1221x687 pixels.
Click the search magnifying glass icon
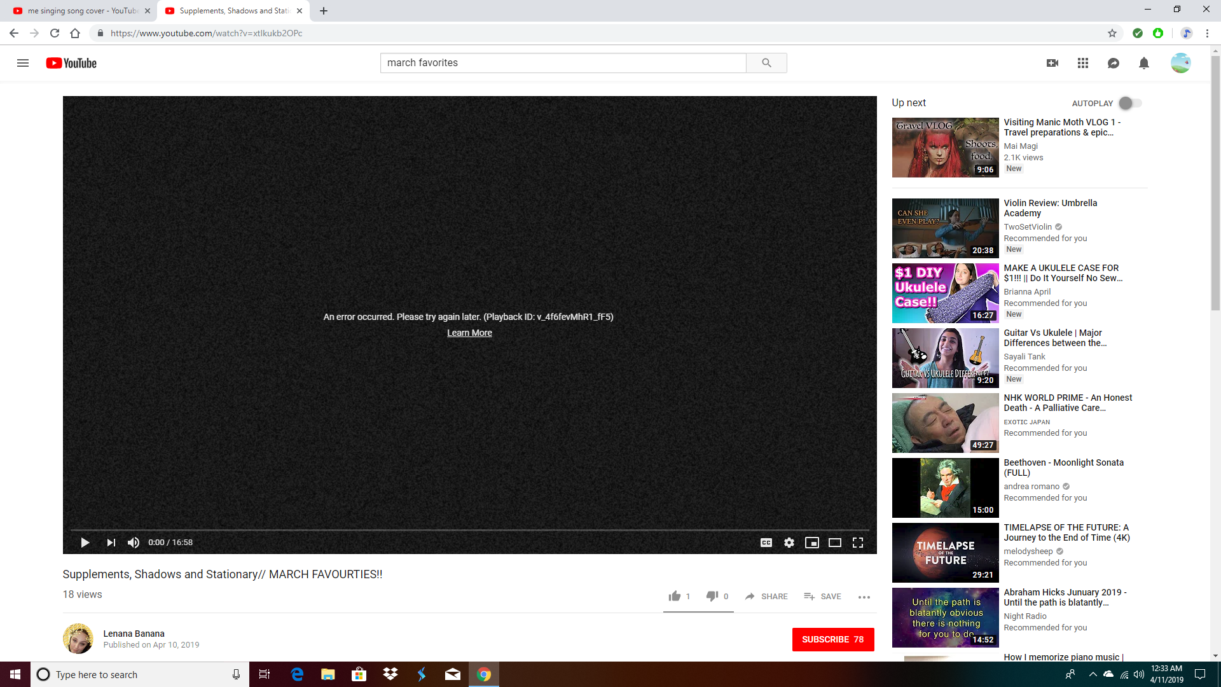point(766,62)
